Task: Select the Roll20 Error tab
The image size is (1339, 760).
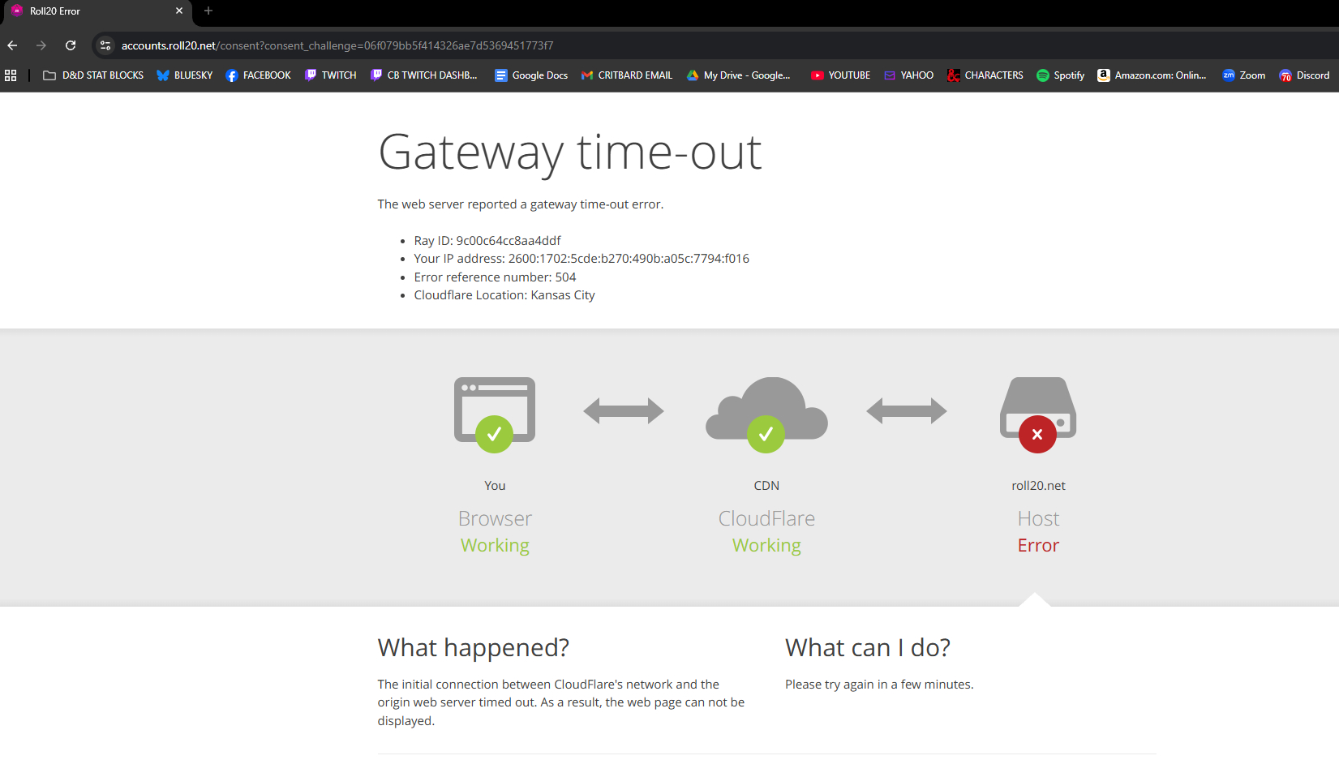Action: [x=89, y=11]
